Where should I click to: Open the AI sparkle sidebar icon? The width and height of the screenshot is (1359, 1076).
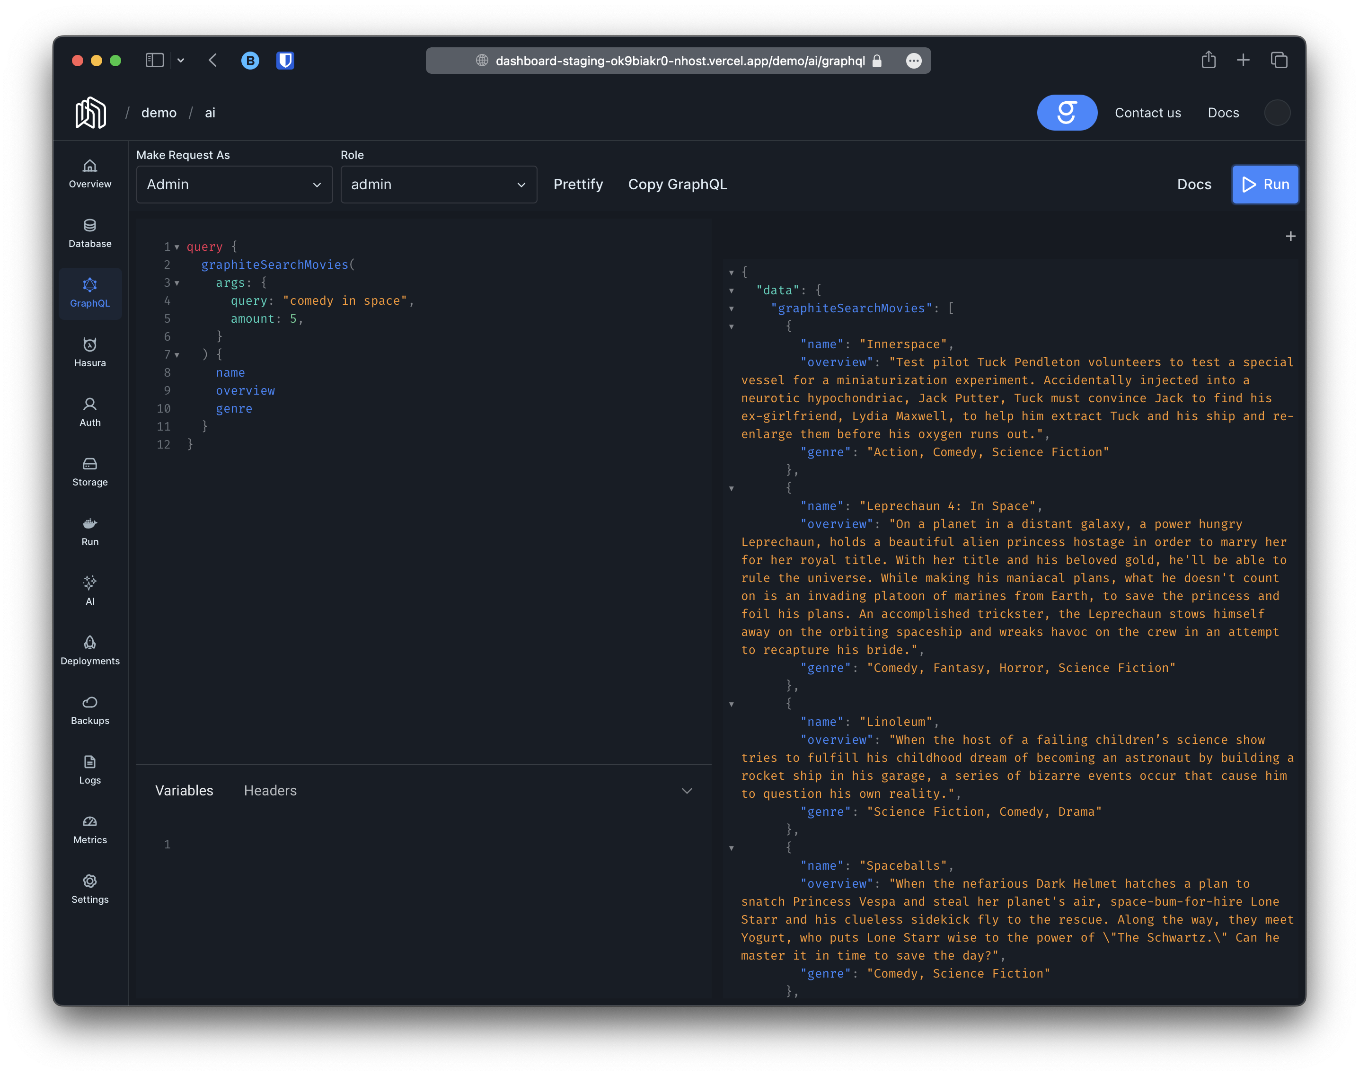(x=89, y=590)
